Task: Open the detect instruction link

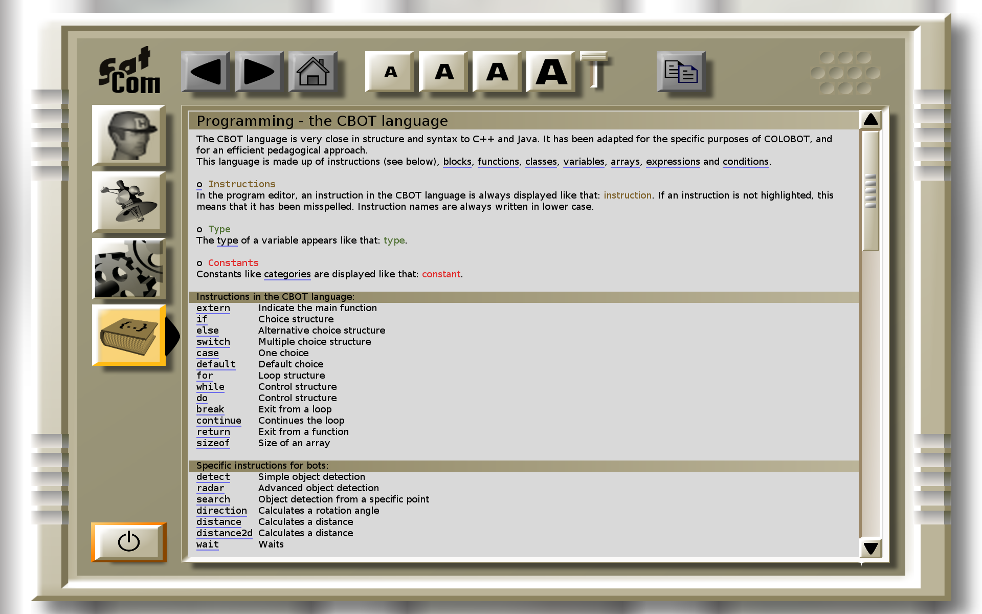Action: coord(213,477)
